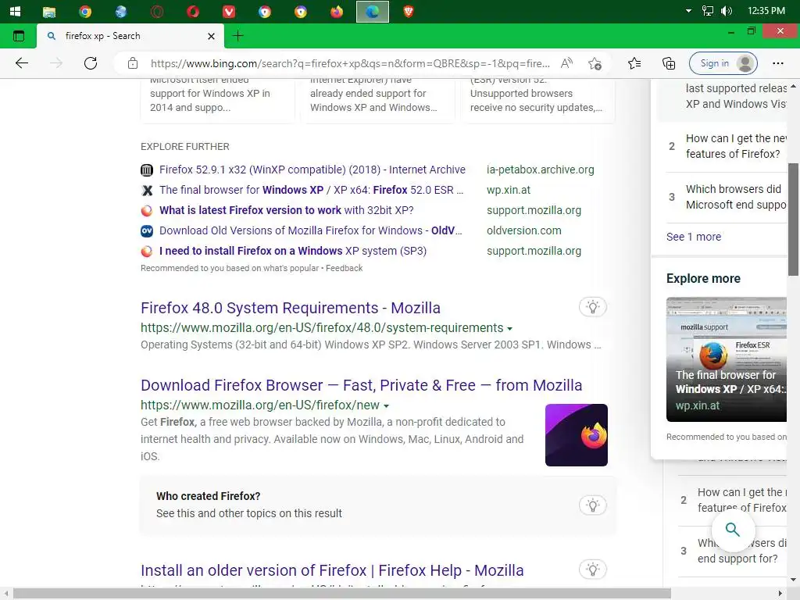
Task: Open File Explorer from the taskbar
Action: point(49,11)
